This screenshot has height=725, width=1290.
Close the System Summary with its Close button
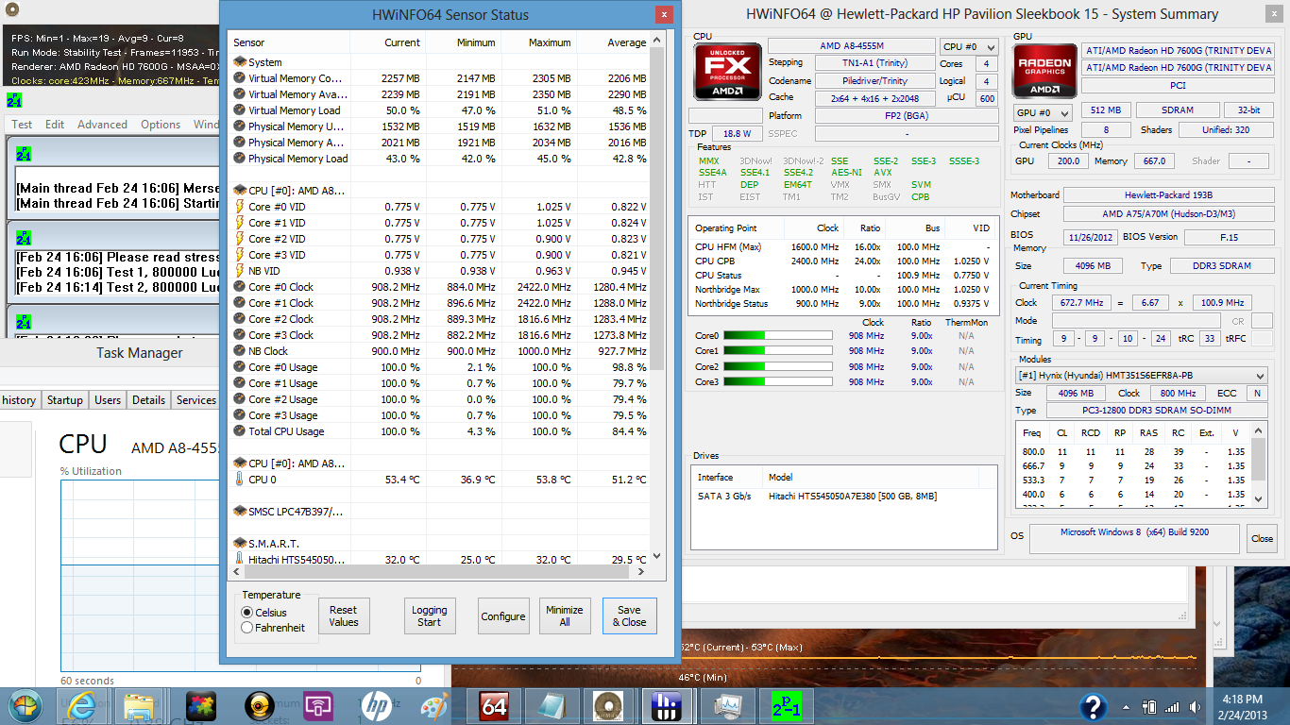click(1262, 539)
